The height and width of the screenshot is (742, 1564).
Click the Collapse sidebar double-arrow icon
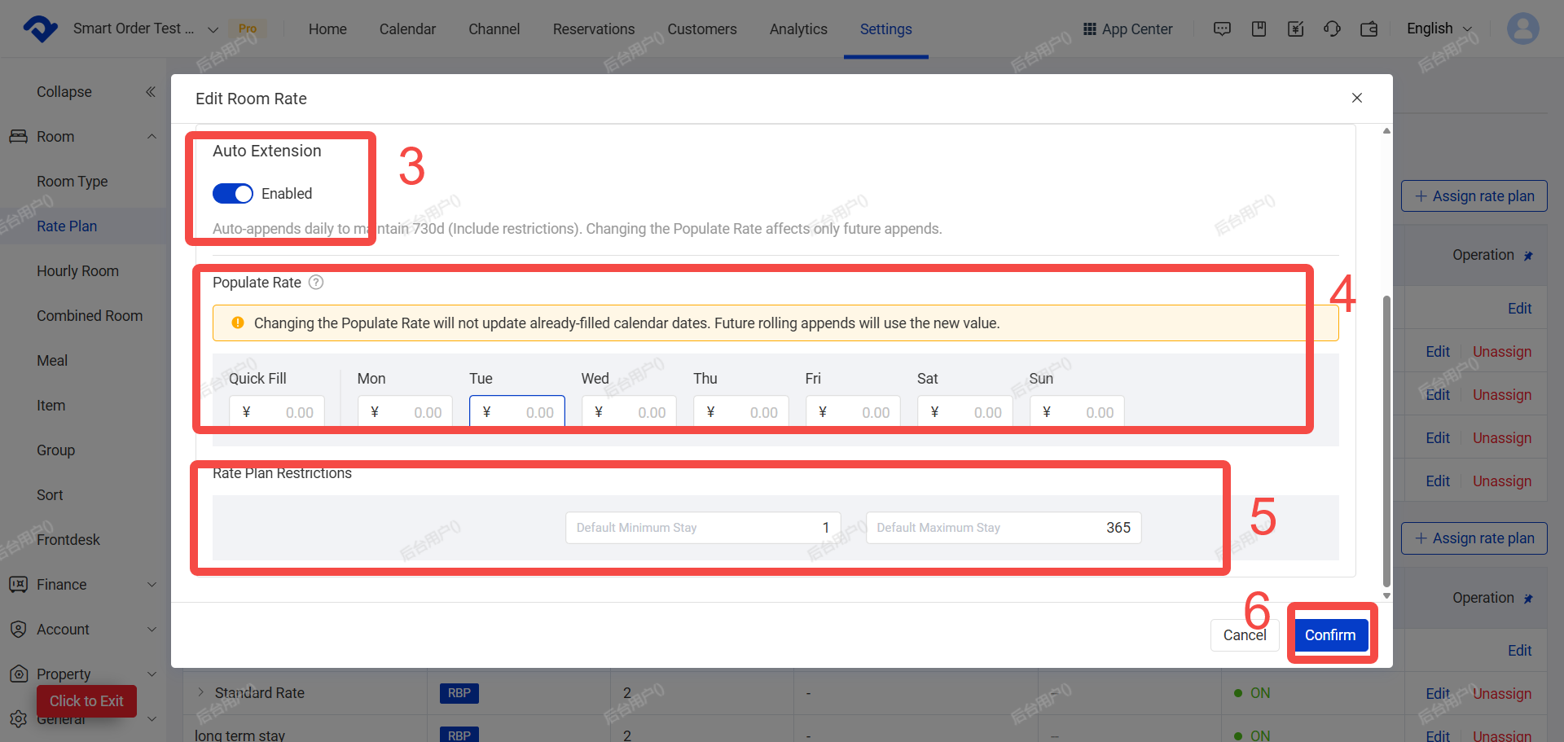(151, 92)
